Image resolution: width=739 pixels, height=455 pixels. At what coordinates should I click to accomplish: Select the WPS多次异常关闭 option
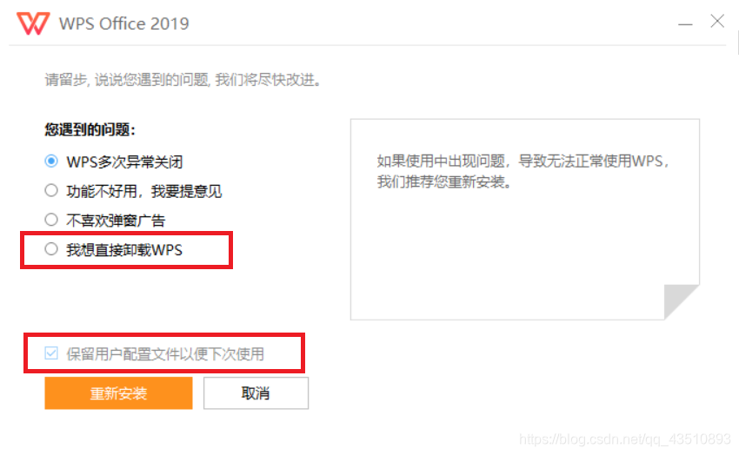[51, 162]
